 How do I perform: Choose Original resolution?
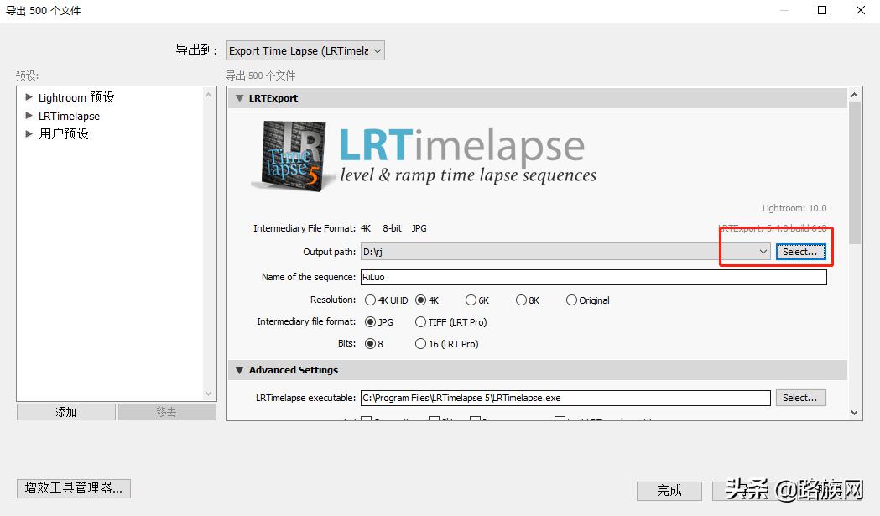[571, 300]
